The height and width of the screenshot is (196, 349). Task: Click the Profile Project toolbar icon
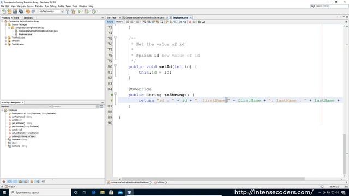point(94,11)
